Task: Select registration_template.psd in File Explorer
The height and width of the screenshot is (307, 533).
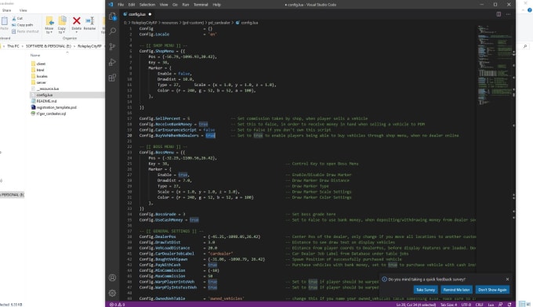Action: pyautogui.click(x=56, y=107)
